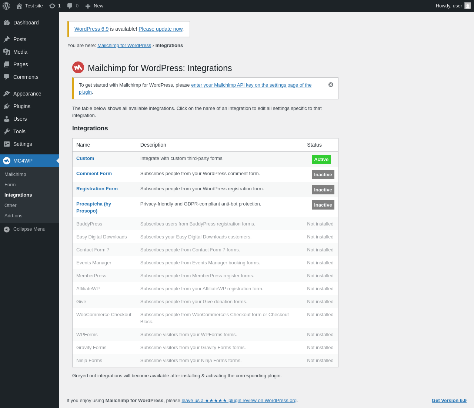Viewport: 474px width, 408px height.
Task: Open the Registration Form integration
Action: (x=97, y=189)
